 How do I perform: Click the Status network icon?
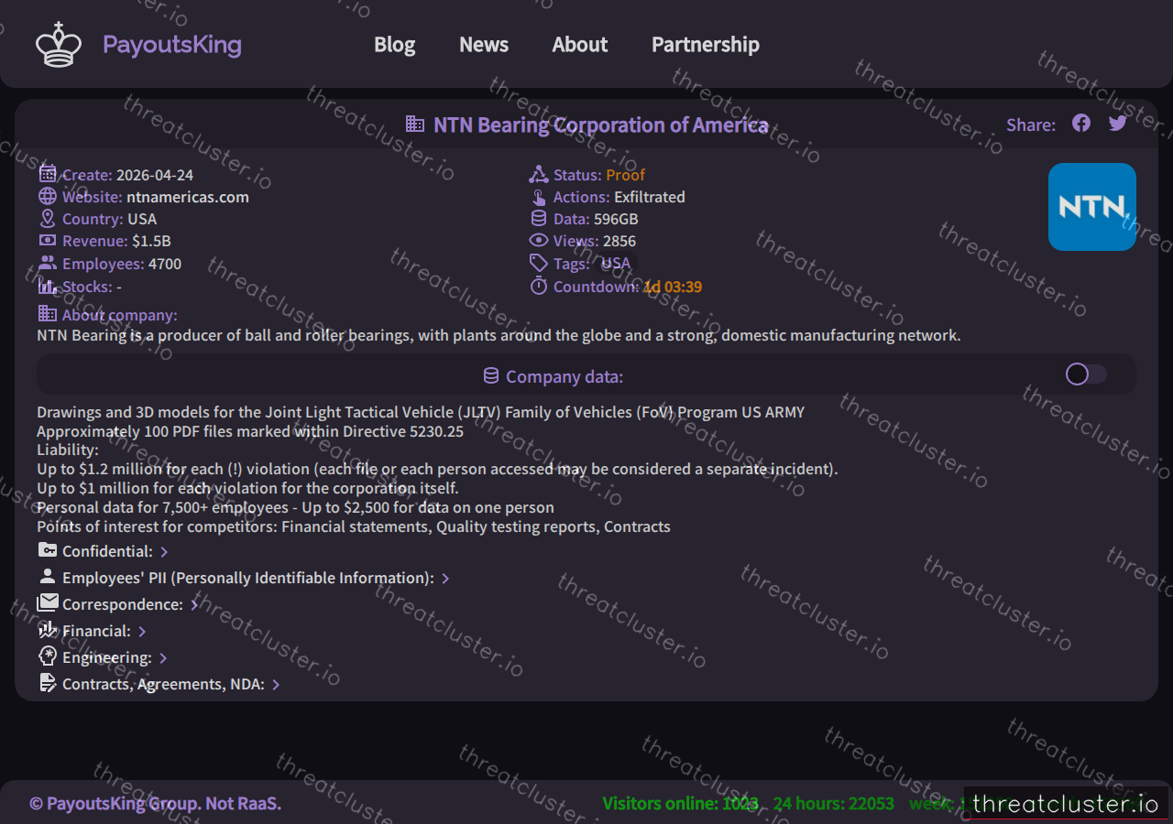coord(538,174)
